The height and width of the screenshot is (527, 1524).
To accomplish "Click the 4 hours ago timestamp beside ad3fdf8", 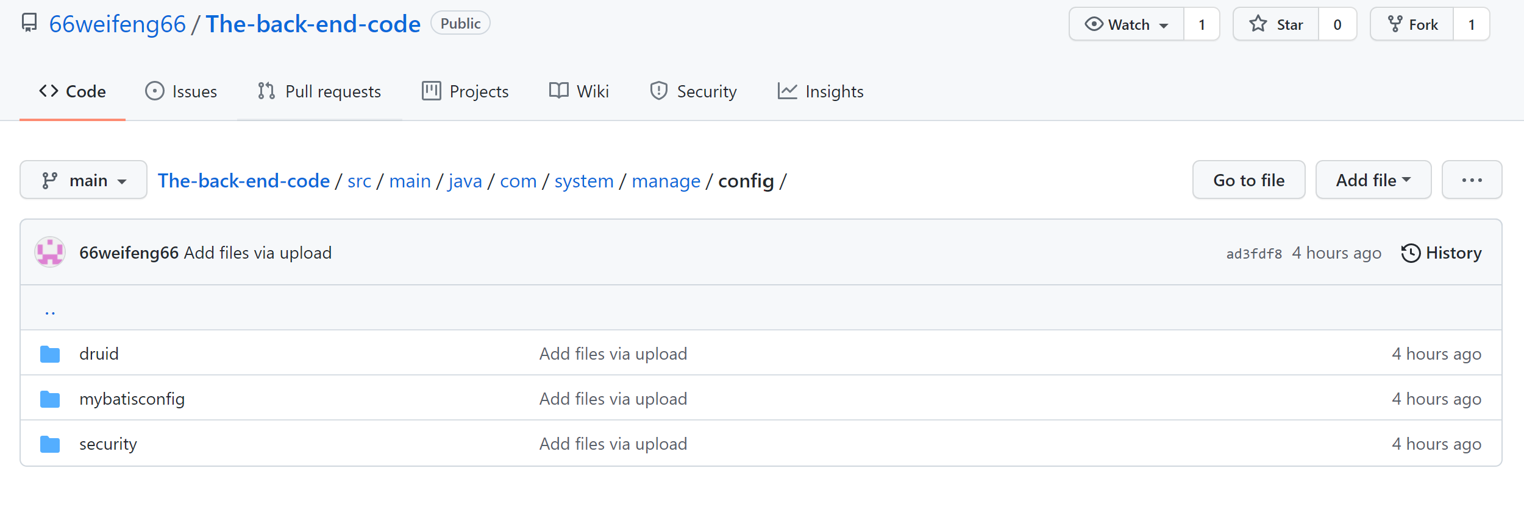I will pos(1336,253).
